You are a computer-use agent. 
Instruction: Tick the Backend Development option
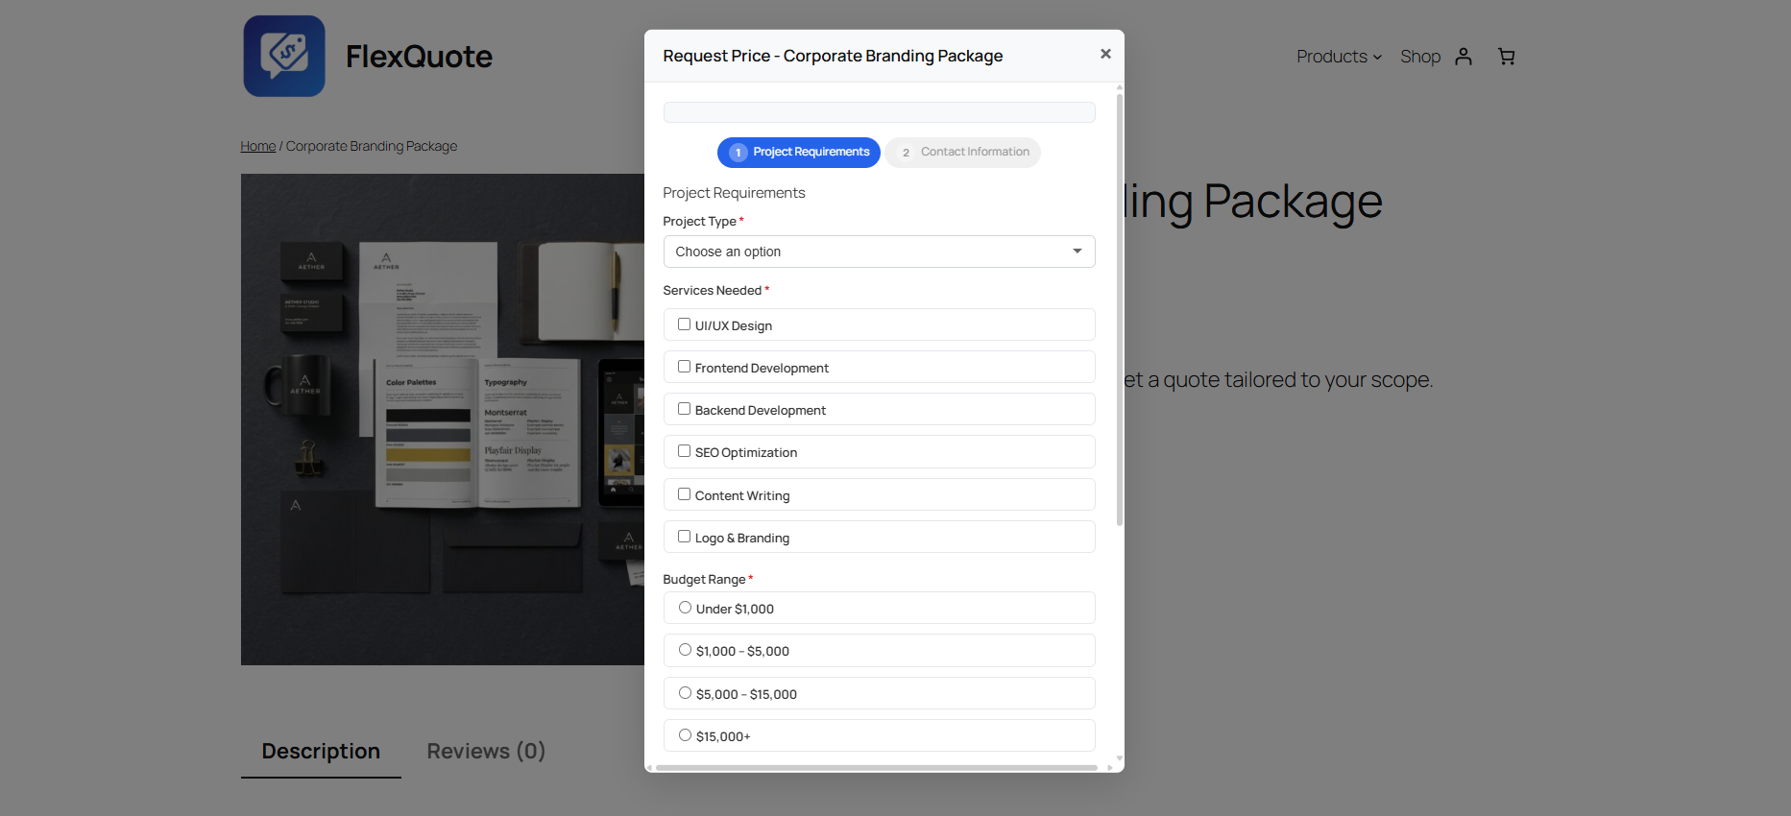[685, 409]
